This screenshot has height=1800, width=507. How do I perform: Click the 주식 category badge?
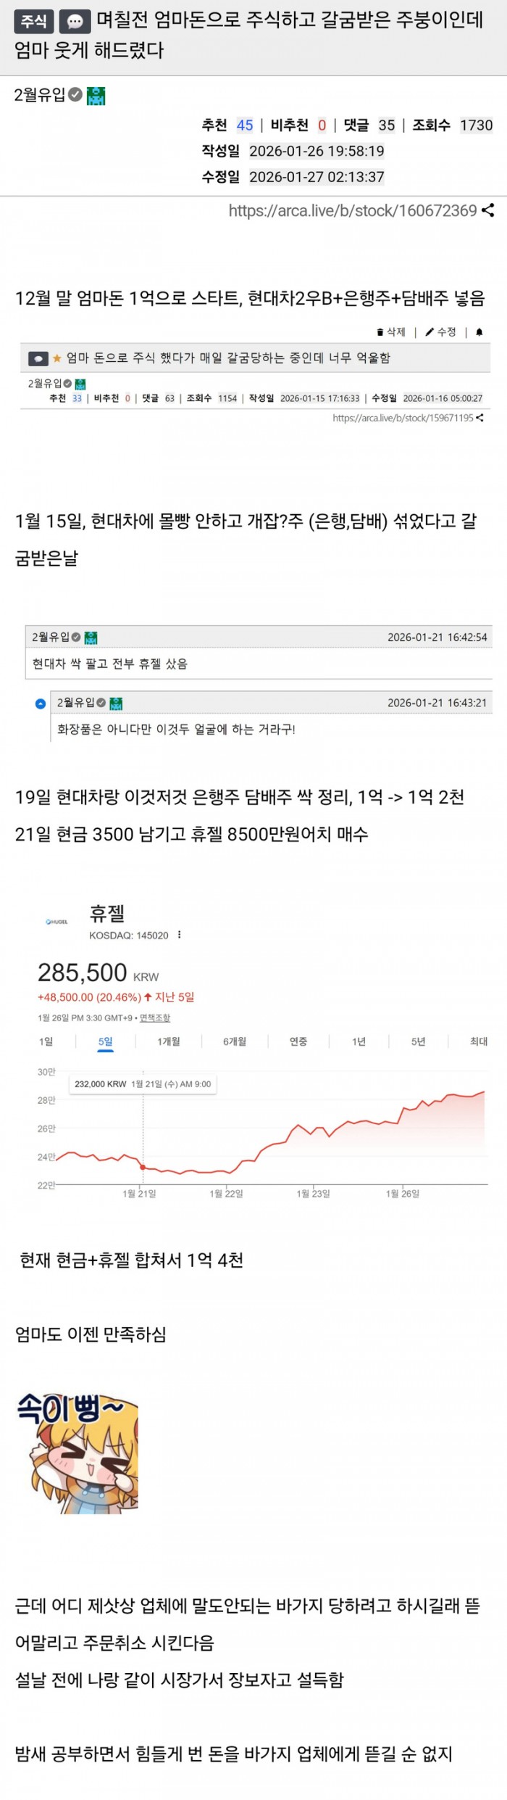[33, 22]
